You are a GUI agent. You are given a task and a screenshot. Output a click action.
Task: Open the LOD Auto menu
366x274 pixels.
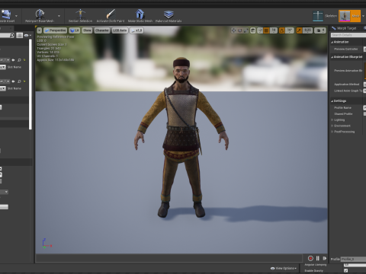coord(120,30)
